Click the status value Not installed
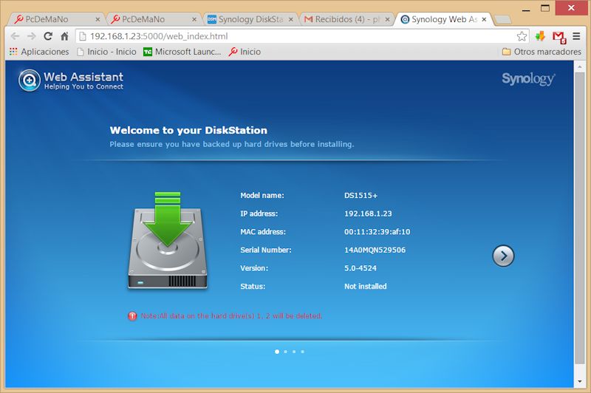Viewport: 591px width, 393px height. [365, 287]
